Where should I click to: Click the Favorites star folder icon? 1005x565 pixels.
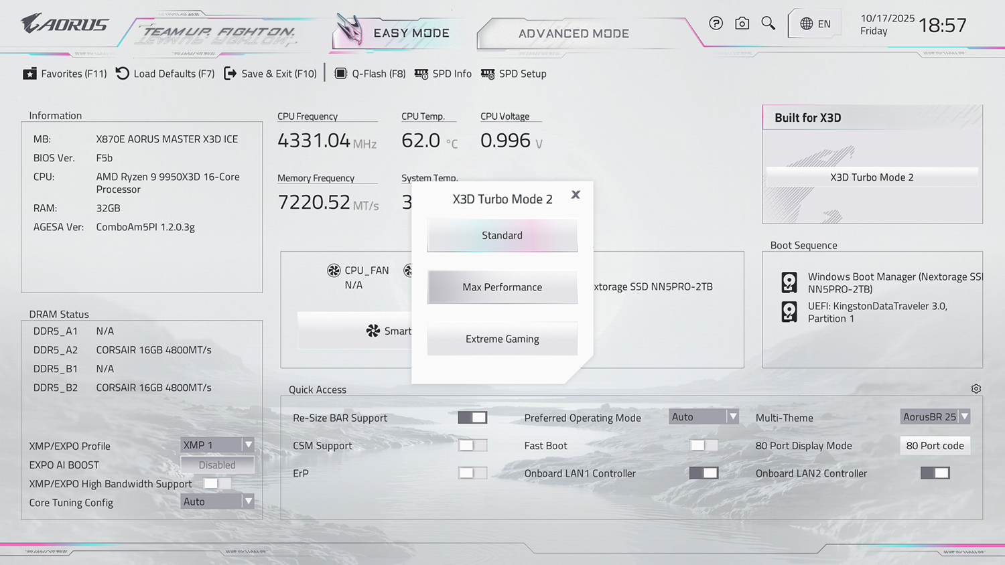pyautogui.click(x=29, y=74)
